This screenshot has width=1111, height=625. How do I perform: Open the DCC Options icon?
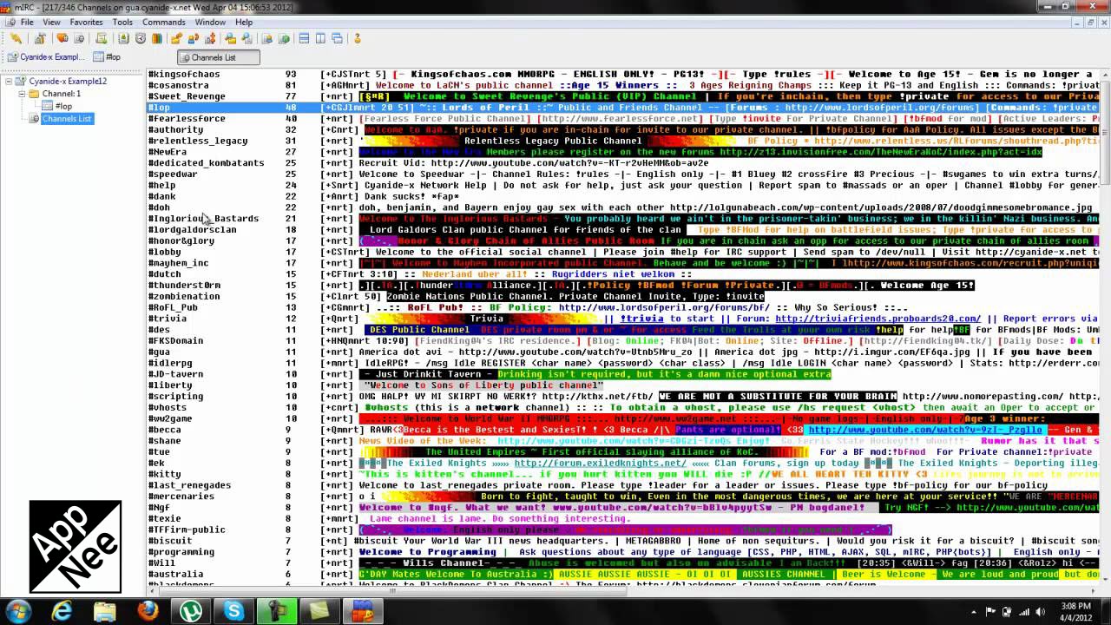point(210,38)
